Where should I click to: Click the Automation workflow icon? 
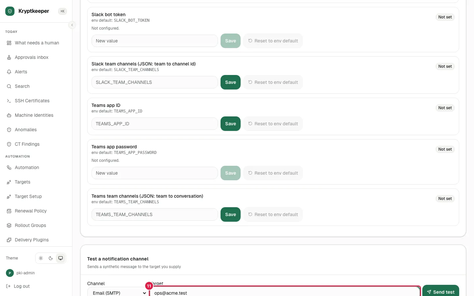pyautogui.click(x=9, y=168)
